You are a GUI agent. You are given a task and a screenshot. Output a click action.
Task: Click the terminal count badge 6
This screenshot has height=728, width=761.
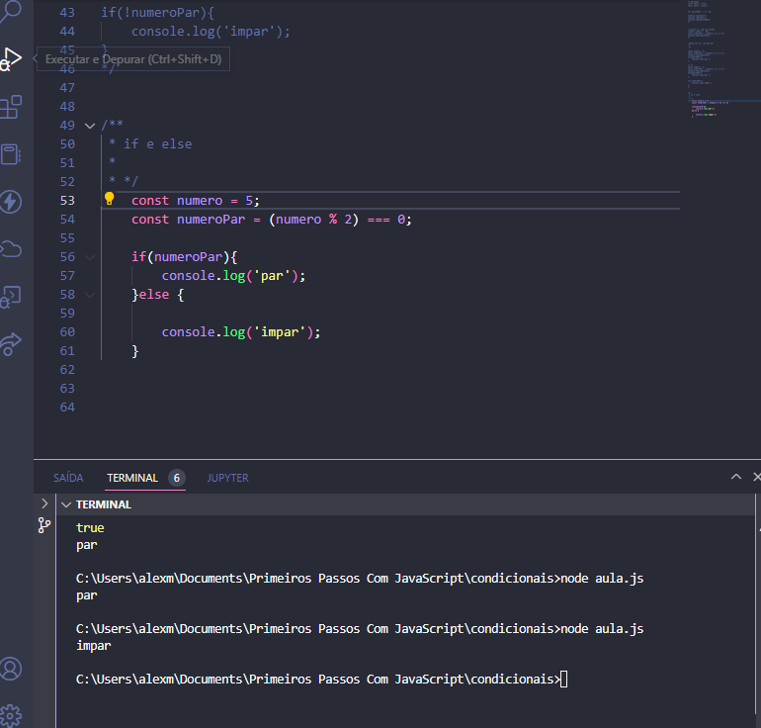pos(177,478)
